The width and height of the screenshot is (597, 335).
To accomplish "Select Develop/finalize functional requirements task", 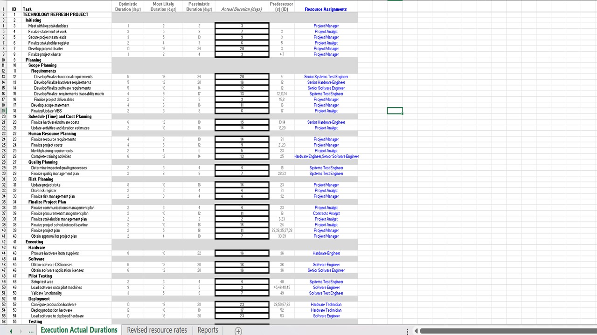I will tap(63, 77).
